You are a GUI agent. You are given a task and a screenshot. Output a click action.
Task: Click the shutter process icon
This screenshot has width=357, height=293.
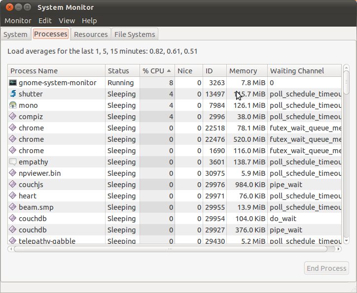[x=13, y=94]
